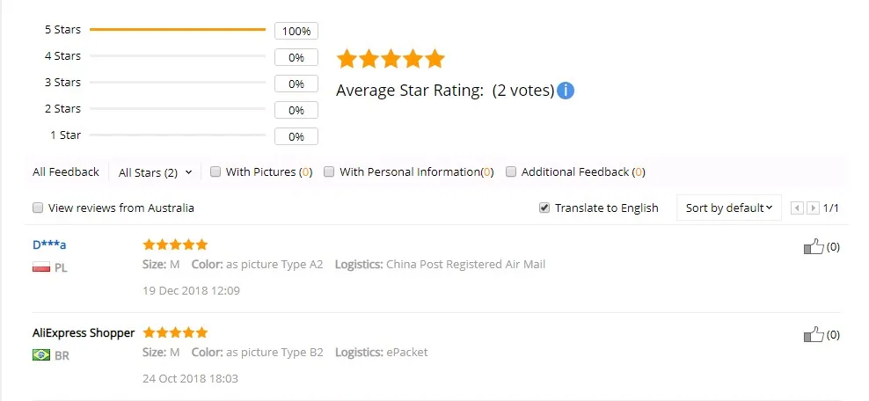
Task: Open the Sort by default dropdown
Action: [x=729, y=208]
